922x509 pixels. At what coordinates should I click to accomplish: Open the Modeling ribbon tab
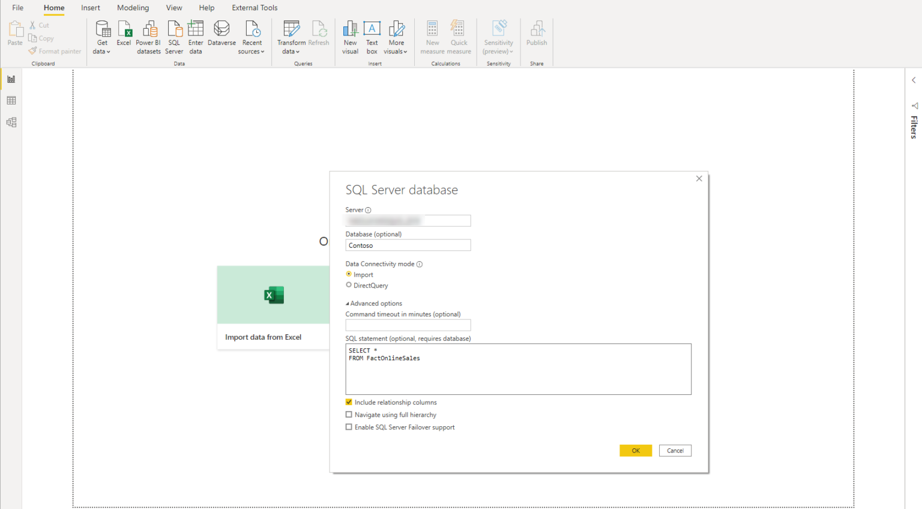133,8
